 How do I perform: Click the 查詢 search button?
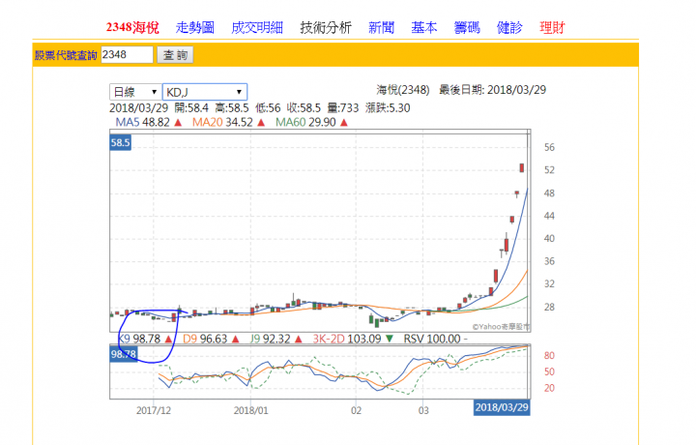click(175, 55)
